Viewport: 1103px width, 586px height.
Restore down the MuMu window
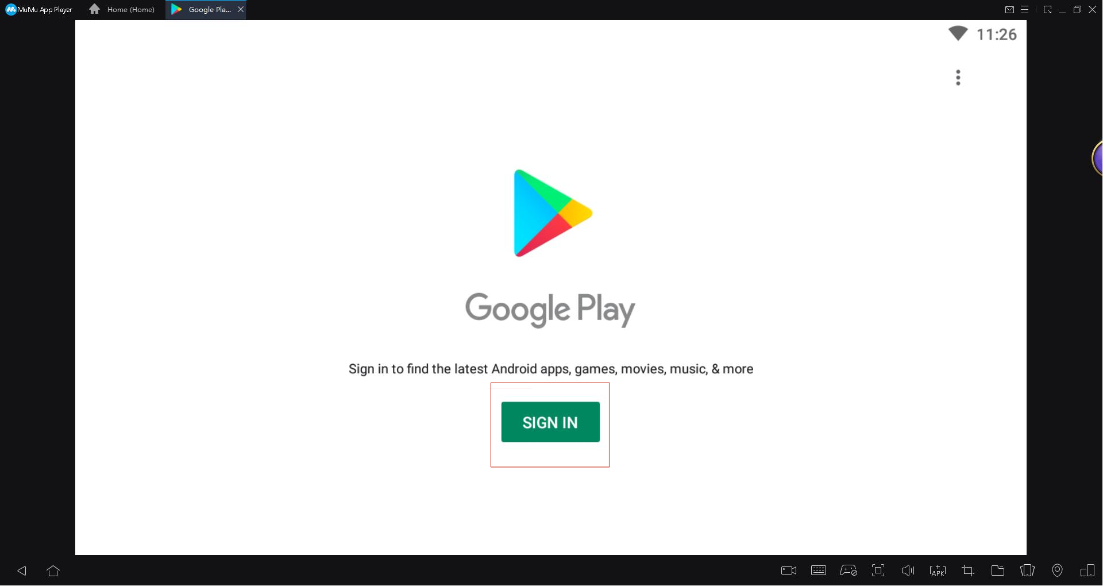(x=1078, y=9)
